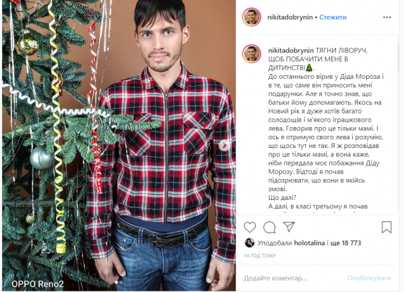Open post timestamp 14 год тому

coord(260,256)
